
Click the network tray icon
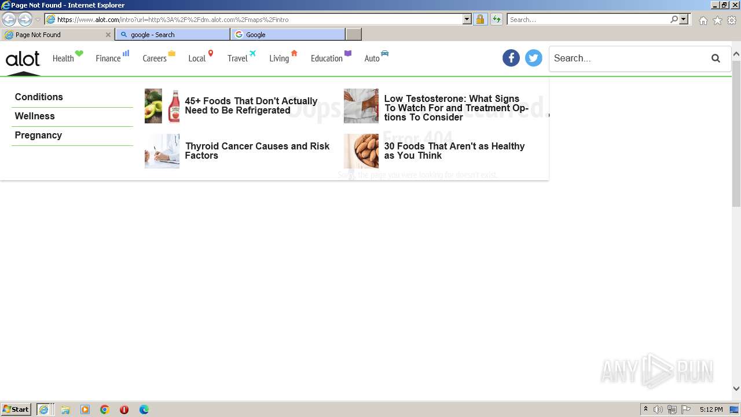point(672,409)
